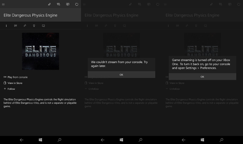Click the store bag icon on first screen

click(5, 83)
